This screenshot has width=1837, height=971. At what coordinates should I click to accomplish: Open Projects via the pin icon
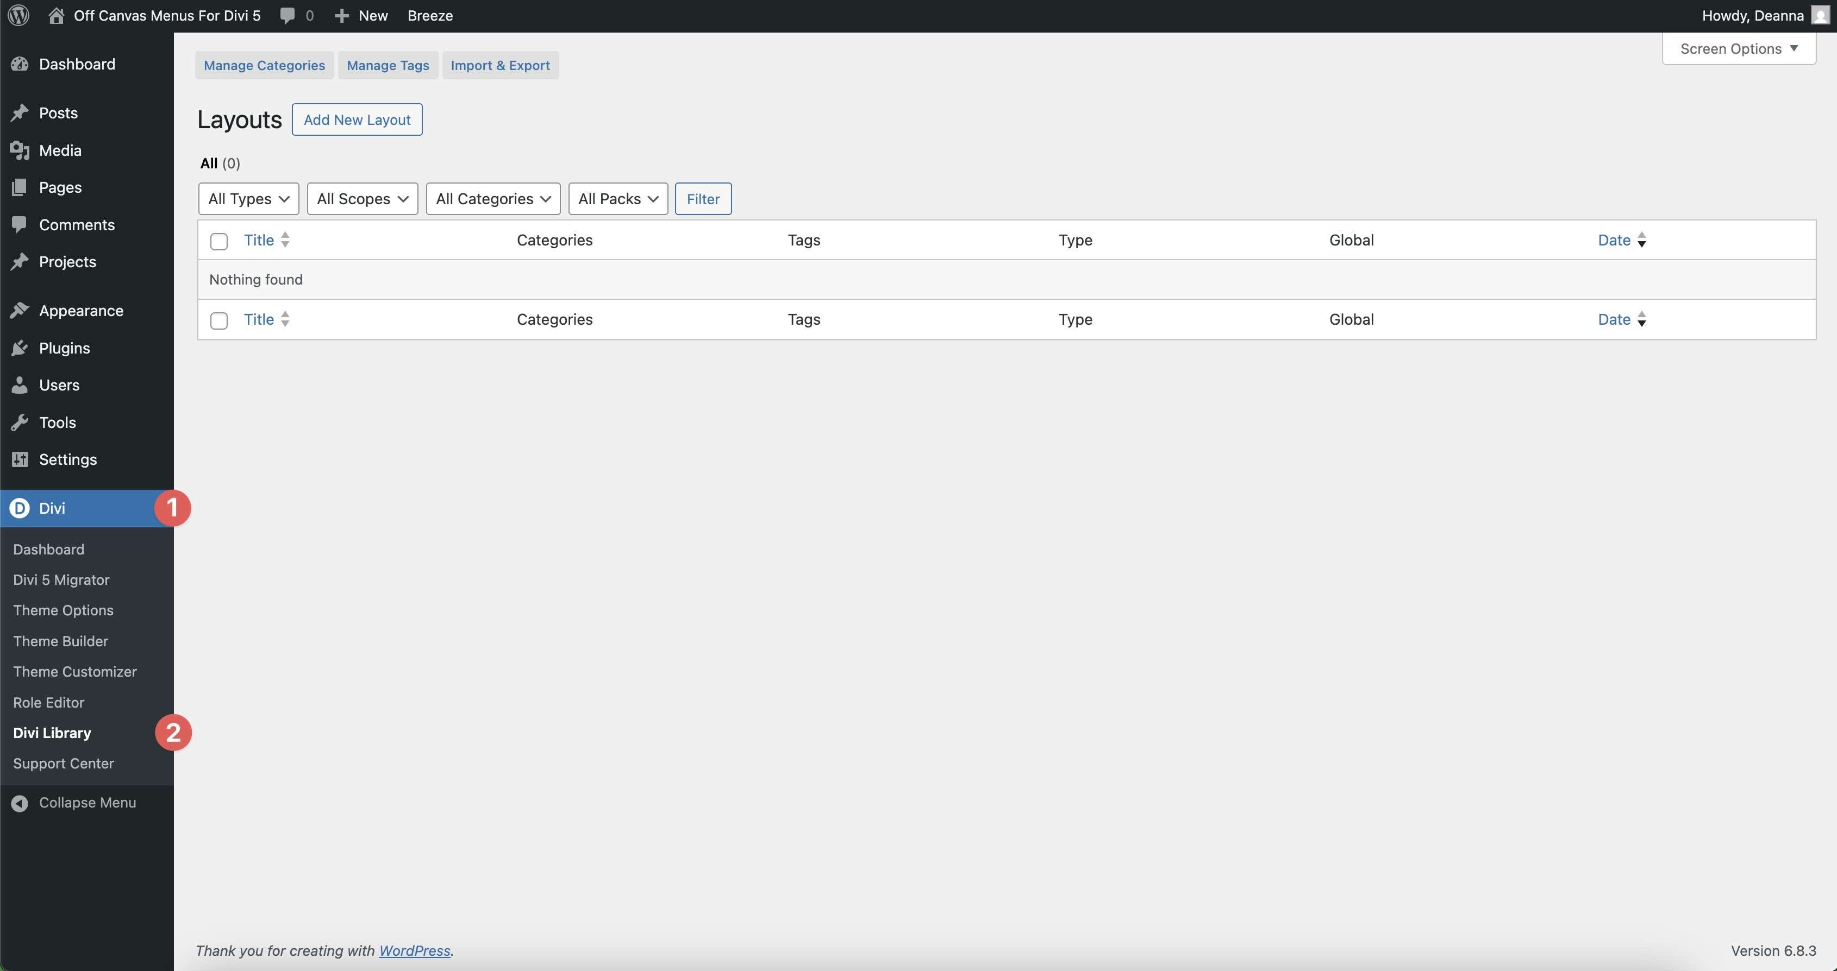[x=20, y=261]
